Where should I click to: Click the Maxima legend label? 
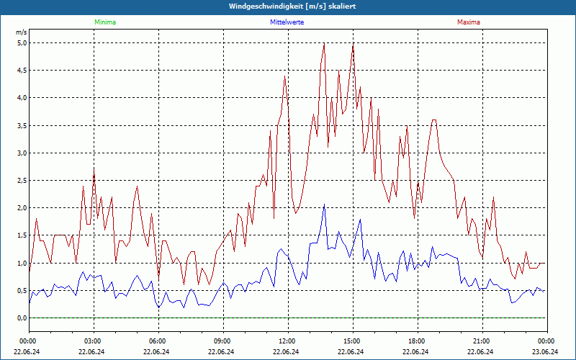[469, 22]
